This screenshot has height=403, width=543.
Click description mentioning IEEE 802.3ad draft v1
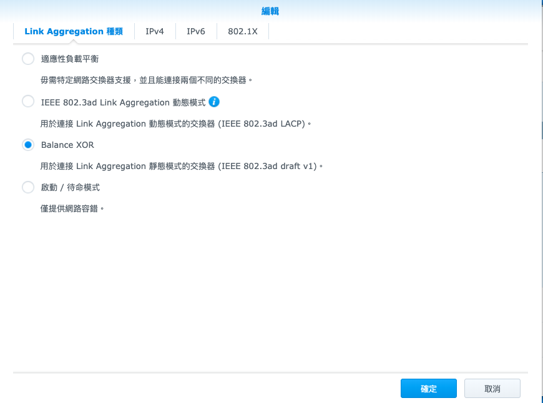click(182, 166)
